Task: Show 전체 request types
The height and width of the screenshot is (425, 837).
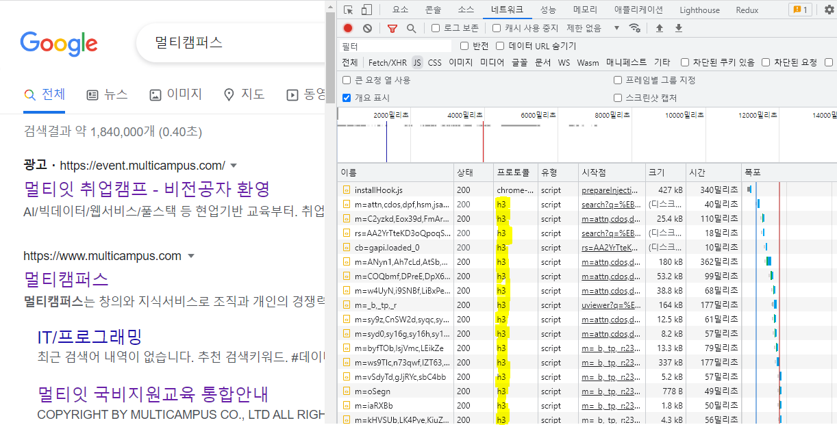Action: click(350, 62)
